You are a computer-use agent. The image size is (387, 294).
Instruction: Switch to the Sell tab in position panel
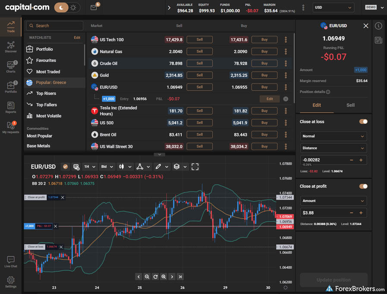coord(350,105)
